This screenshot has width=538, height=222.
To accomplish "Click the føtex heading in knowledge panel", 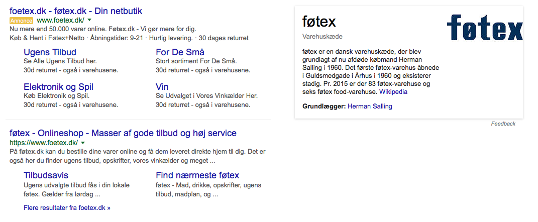I will click(319, 21).
